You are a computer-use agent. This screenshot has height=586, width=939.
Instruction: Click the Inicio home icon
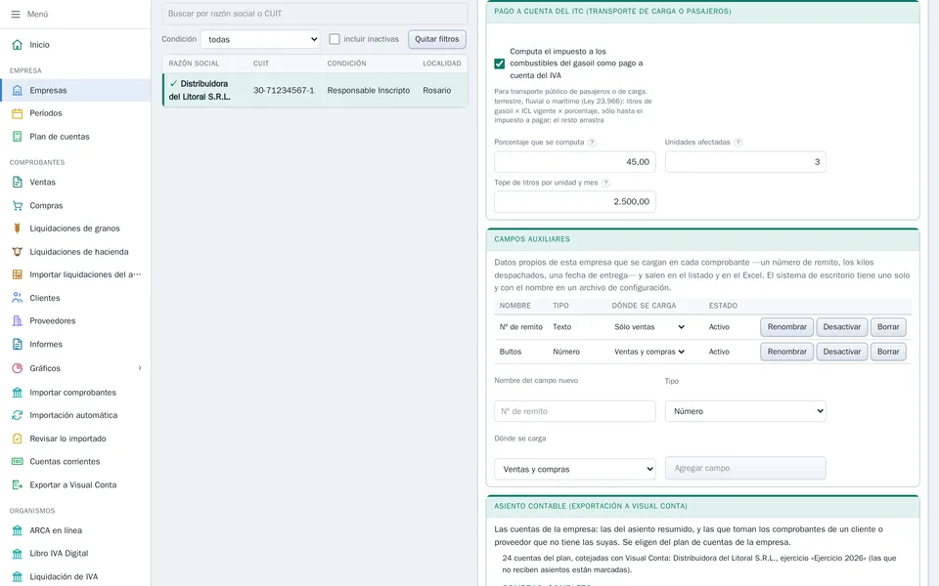(x=18, y=45)
